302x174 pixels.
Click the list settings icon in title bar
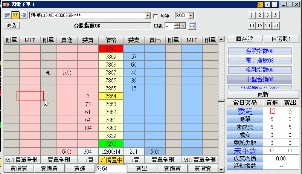click(274, 5)
